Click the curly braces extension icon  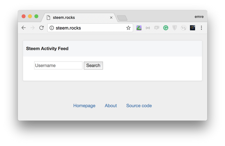148,28
